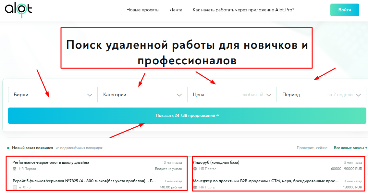Click the 'за 2 недели' period value

point(340,95)
